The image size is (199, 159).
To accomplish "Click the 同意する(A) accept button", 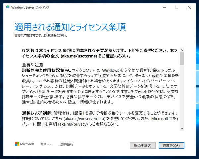I will (x=171, y=145).
